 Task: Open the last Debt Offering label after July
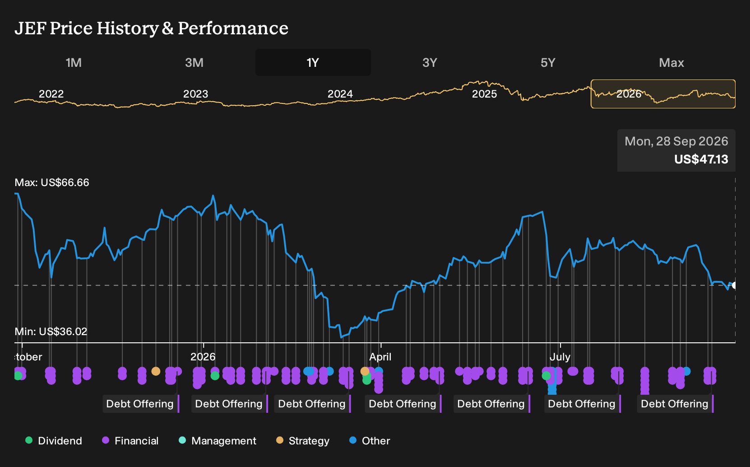(x=676, y=404)
